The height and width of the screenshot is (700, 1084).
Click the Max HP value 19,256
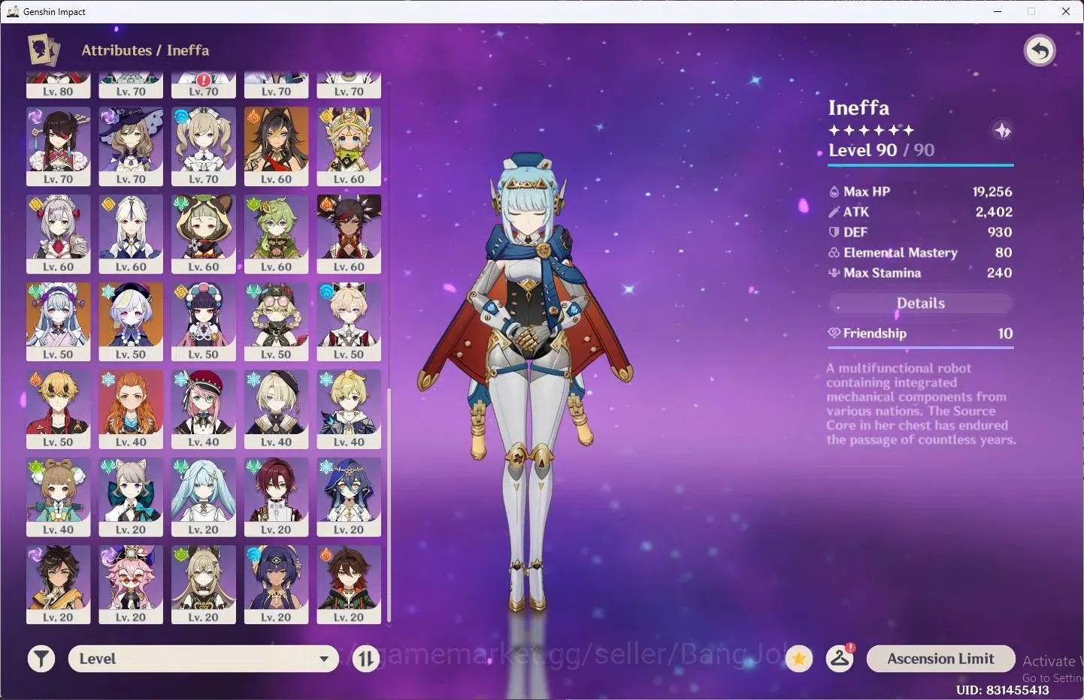992,192
